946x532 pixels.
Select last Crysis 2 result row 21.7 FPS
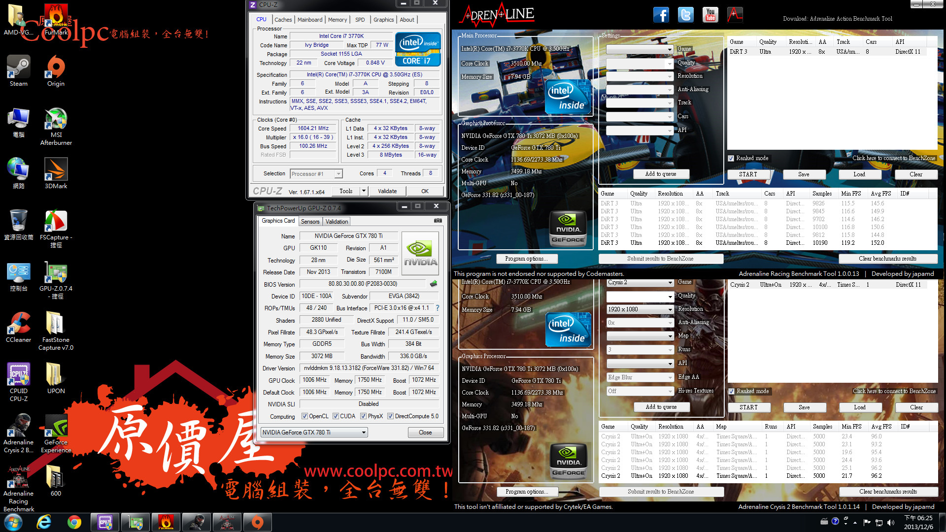point(768,476)
